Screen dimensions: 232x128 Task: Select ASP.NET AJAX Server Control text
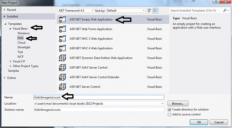click(x=89, y=68)
